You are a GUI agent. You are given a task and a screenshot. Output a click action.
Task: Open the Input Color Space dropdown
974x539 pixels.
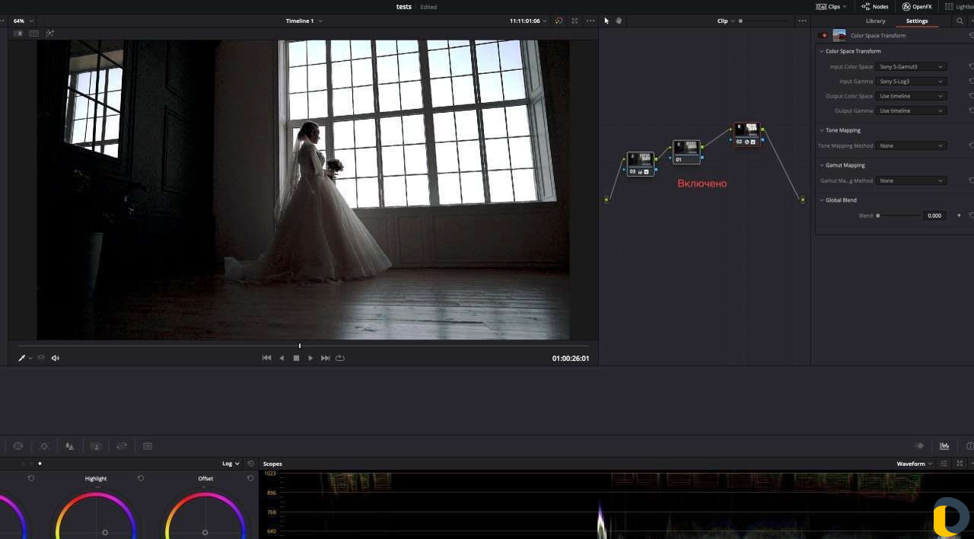click(x=911, y=66)
